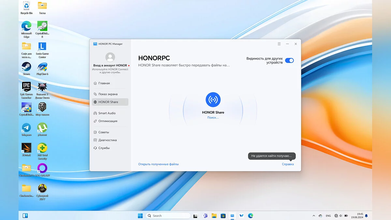Open Steam desktop shortcut
Screen dimensions: 391x220
pyautogui.click(x=26, y=67)
